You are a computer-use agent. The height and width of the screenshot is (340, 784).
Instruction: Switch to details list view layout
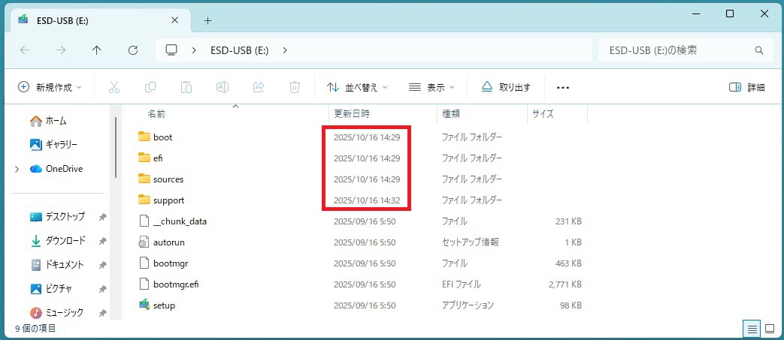click(x=751, y=329)
